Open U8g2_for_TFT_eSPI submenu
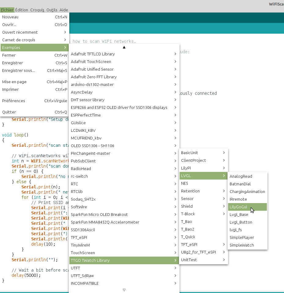 tap(203, 253)
